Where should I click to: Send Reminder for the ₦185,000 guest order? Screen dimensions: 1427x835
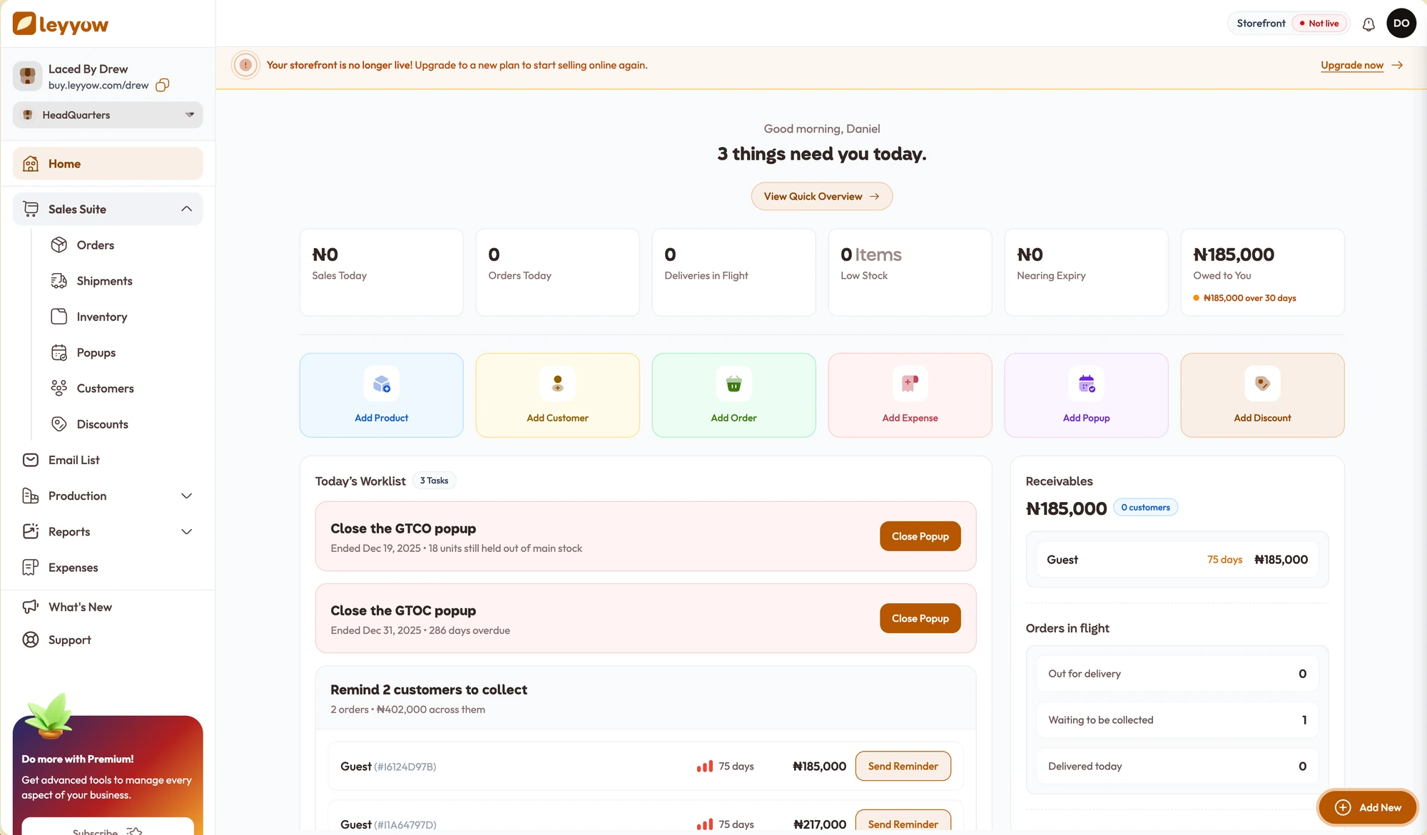click(903, 766)
